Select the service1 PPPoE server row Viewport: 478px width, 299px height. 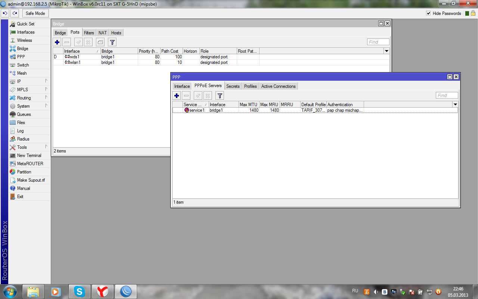pos(315,110)
